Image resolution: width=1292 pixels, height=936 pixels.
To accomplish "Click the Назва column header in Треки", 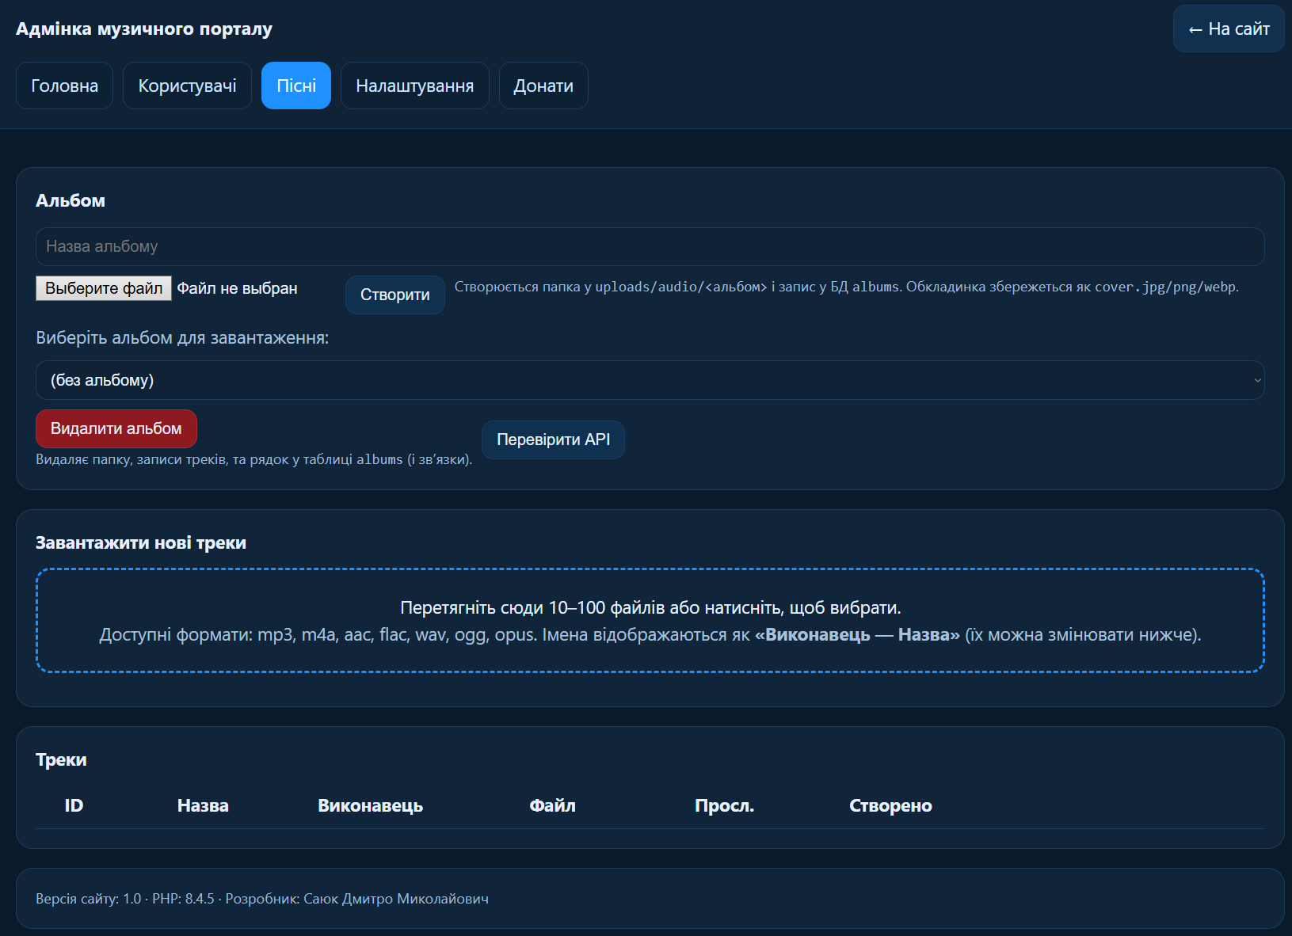I will pyautogui.click(x=203, y=805).
